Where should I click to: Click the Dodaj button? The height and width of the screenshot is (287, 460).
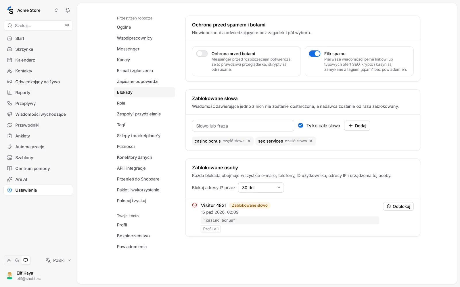tap(357, 126)
